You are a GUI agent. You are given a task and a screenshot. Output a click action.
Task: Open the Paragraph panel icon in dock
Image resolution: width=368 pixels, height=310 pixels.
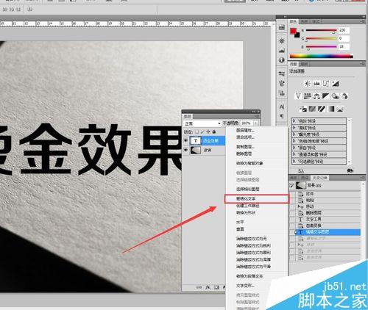tap(282, 116)
